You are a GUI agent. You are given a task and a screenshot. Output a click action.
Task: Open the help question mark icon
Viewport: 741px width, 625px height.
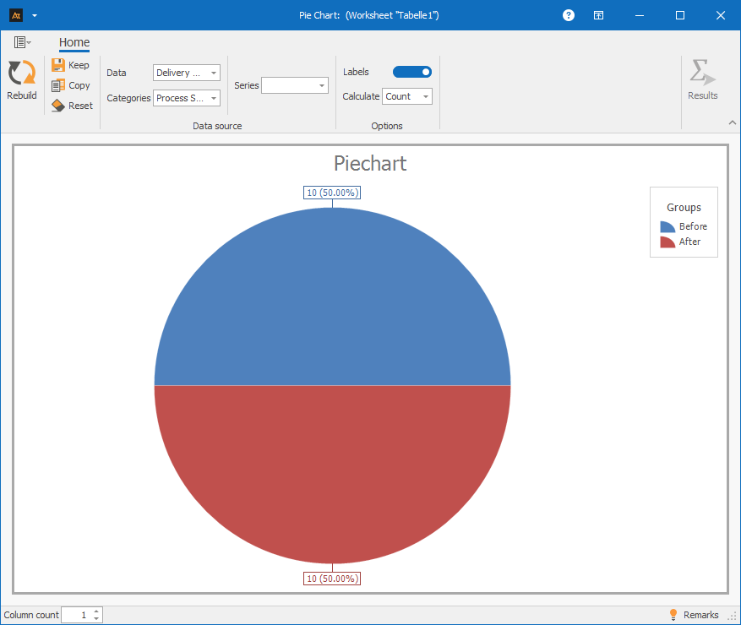point(569,15)
